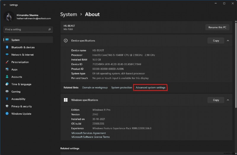Viewport: 237px width, 155px height.
Task: Go to Network & internet
Action: coord(28,55)
